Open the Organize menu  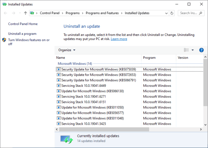67,50
